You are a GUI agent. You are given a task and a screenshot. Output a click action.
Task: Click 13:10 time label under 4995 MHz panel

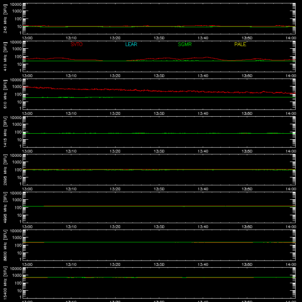71,227
